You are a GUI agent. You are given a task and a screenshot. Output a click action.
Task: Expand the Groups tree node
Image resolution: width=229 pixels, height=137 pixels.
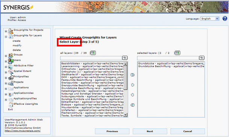pyautogui.click(x=6, y=56)
